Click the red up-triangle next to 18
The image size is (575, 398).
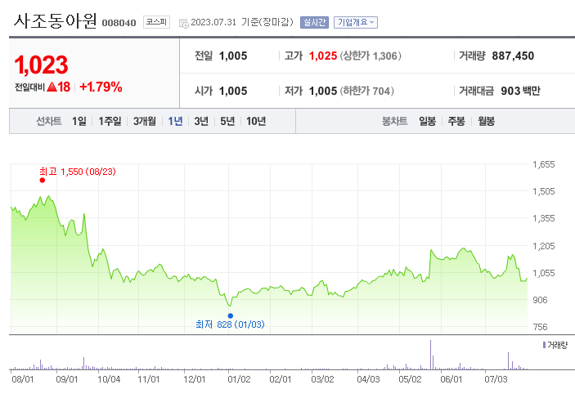(x=52, y=87)
